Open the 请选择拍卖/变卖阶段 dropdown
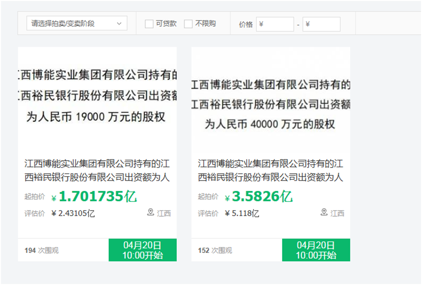 [75, 23]
